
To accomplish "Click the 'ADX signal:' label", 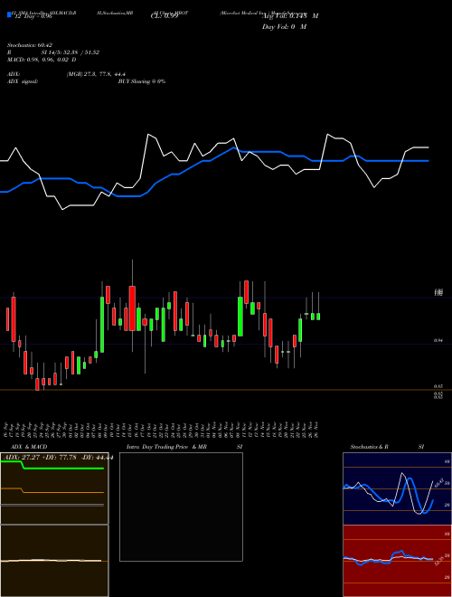I will tap(23, 81).
